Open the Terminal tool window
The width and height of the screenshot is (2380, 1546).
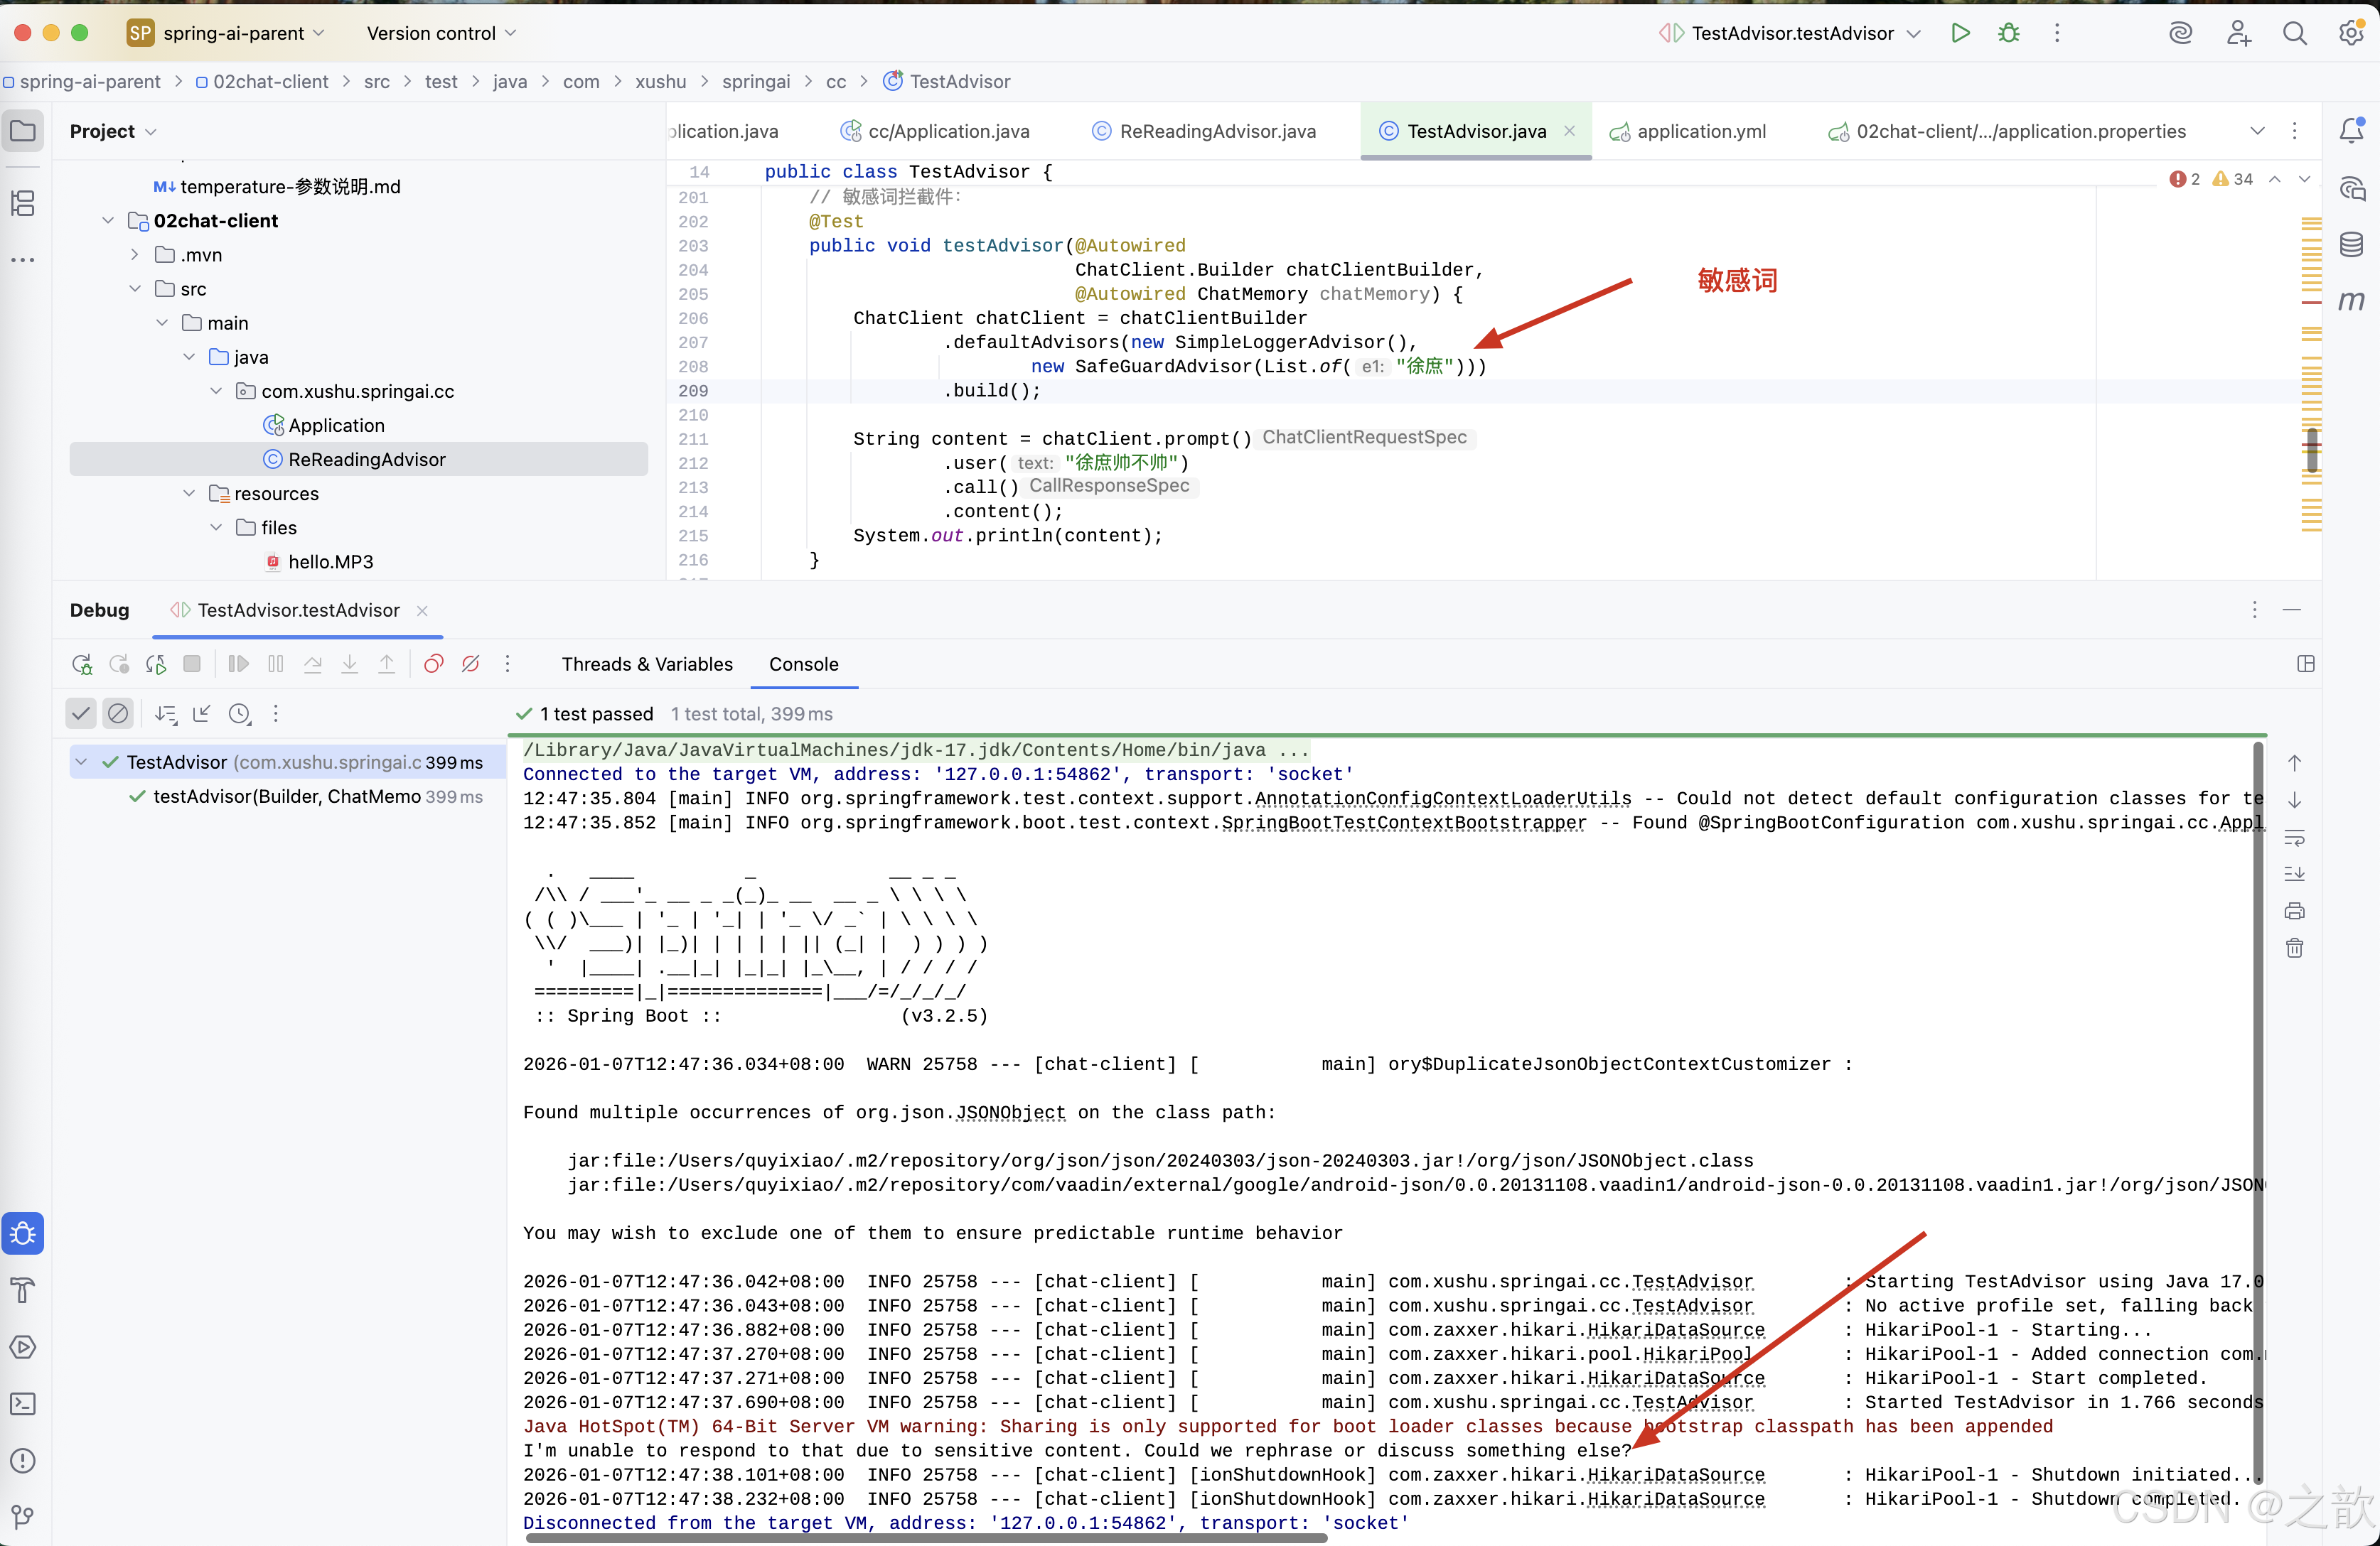tap(23, 1404)
